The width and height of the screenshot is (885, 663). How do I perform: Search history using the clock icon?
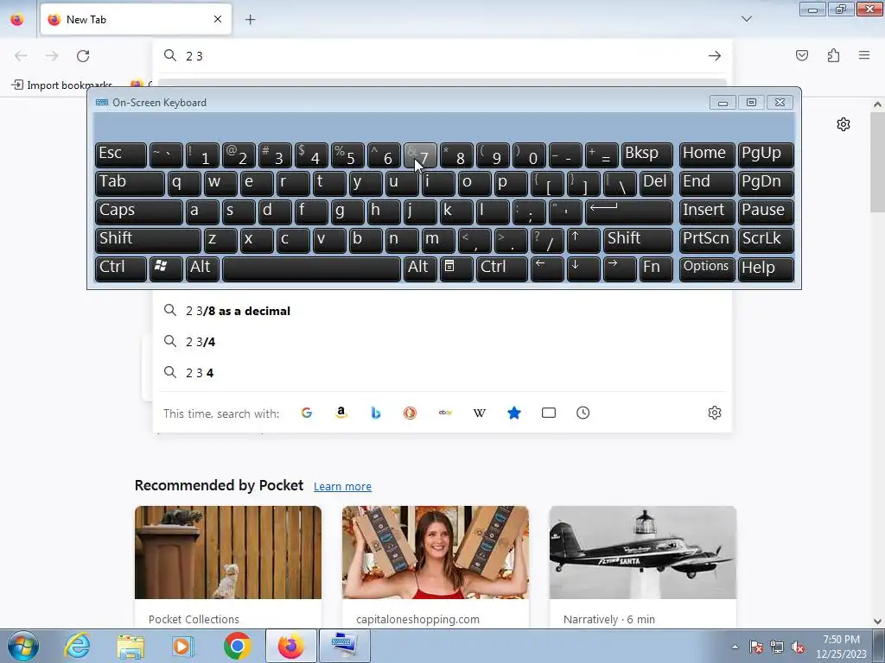[583, 413]
